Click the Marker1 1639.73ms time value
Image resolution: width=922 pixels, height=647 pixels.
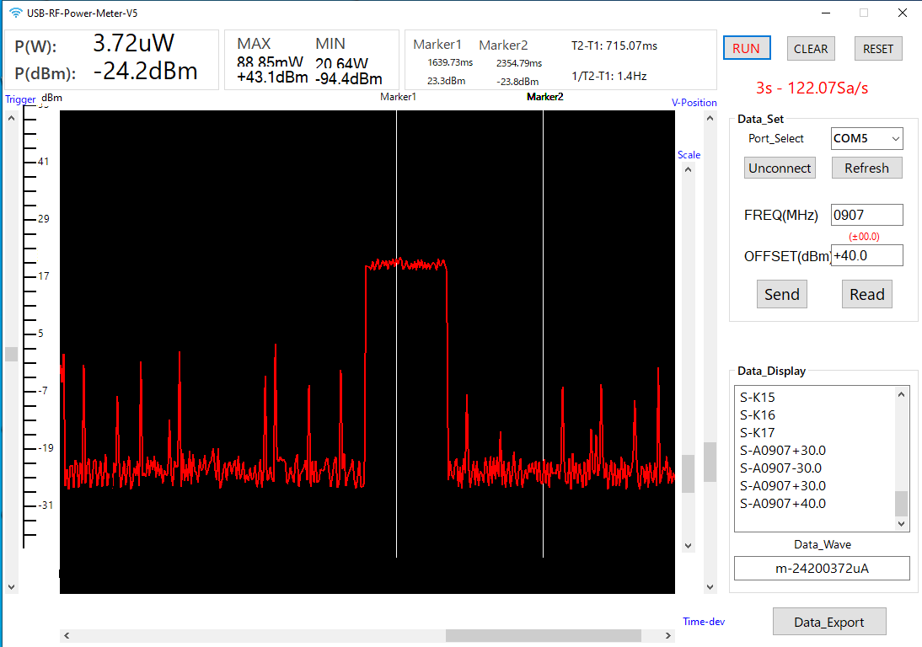point(450,62)
